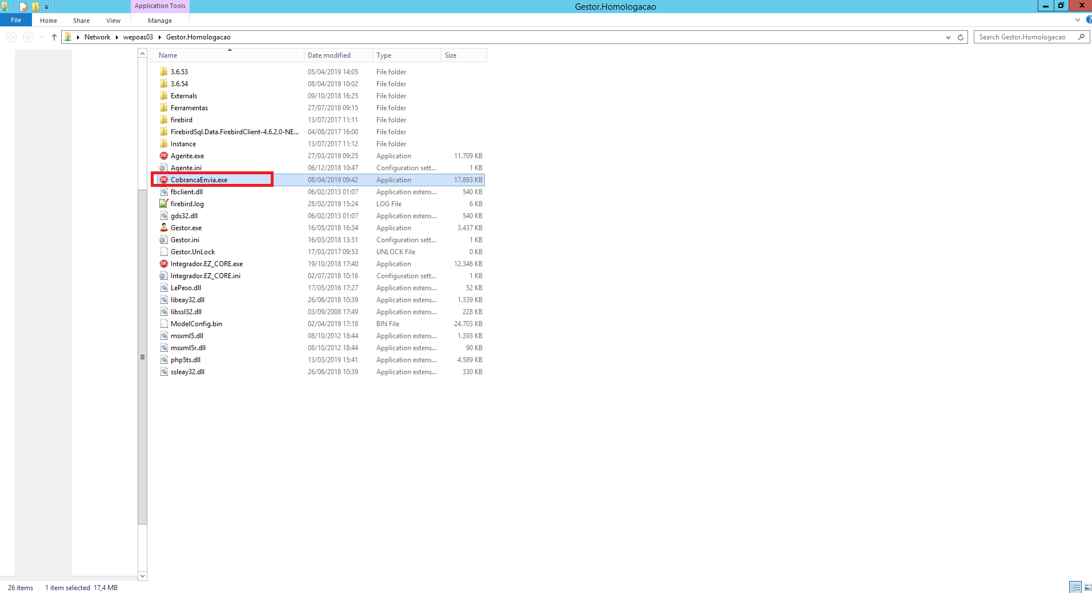Select the 3.6.54 folder icon
The width and height of the screenshot is (1092, 593).
164,84
